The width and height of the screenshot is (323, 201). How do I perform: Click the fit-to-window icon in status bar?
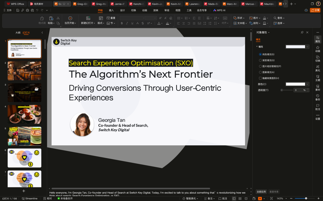tap(272, 199)
